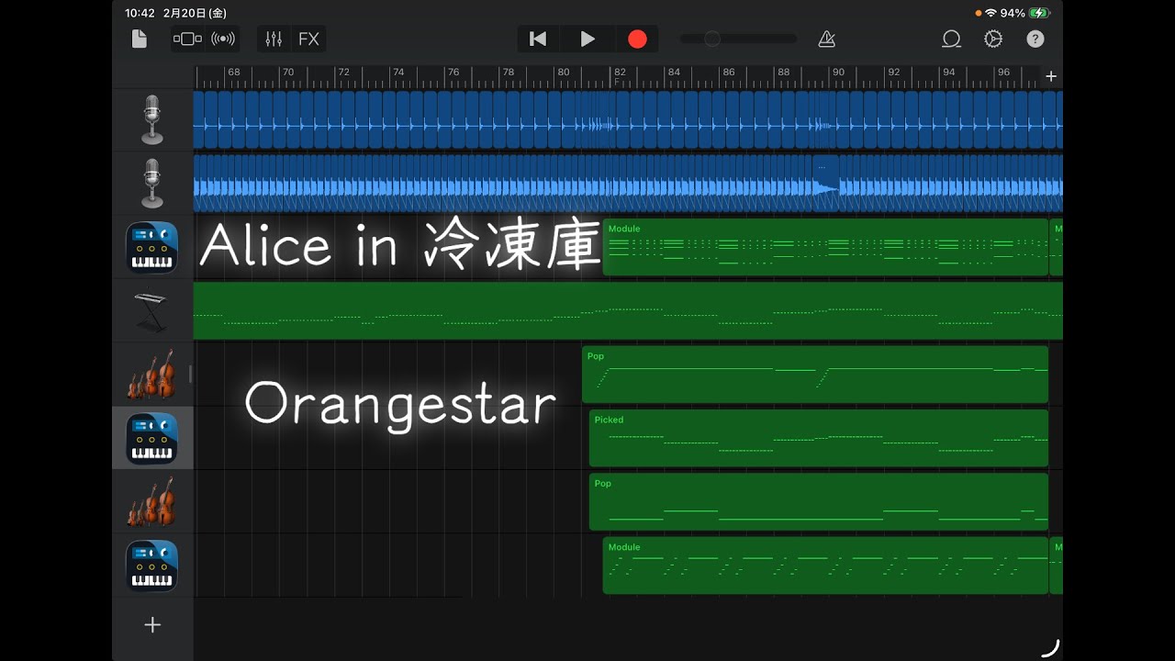Open the FX panel
1175x661 pixels.
(308, 39)
